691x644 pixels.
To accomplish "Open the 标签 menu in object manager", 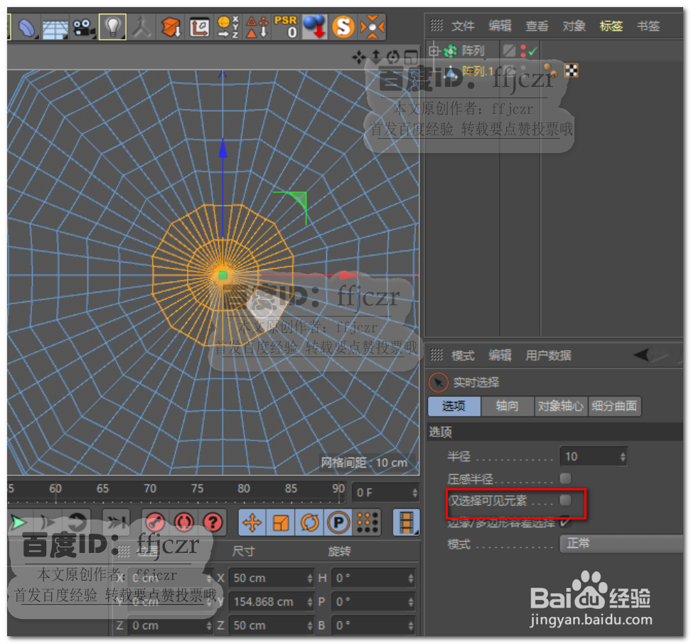I will [611, 26].
